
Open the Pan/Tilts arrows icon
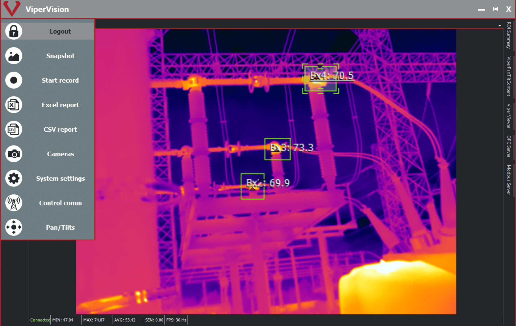pos(14,227)
